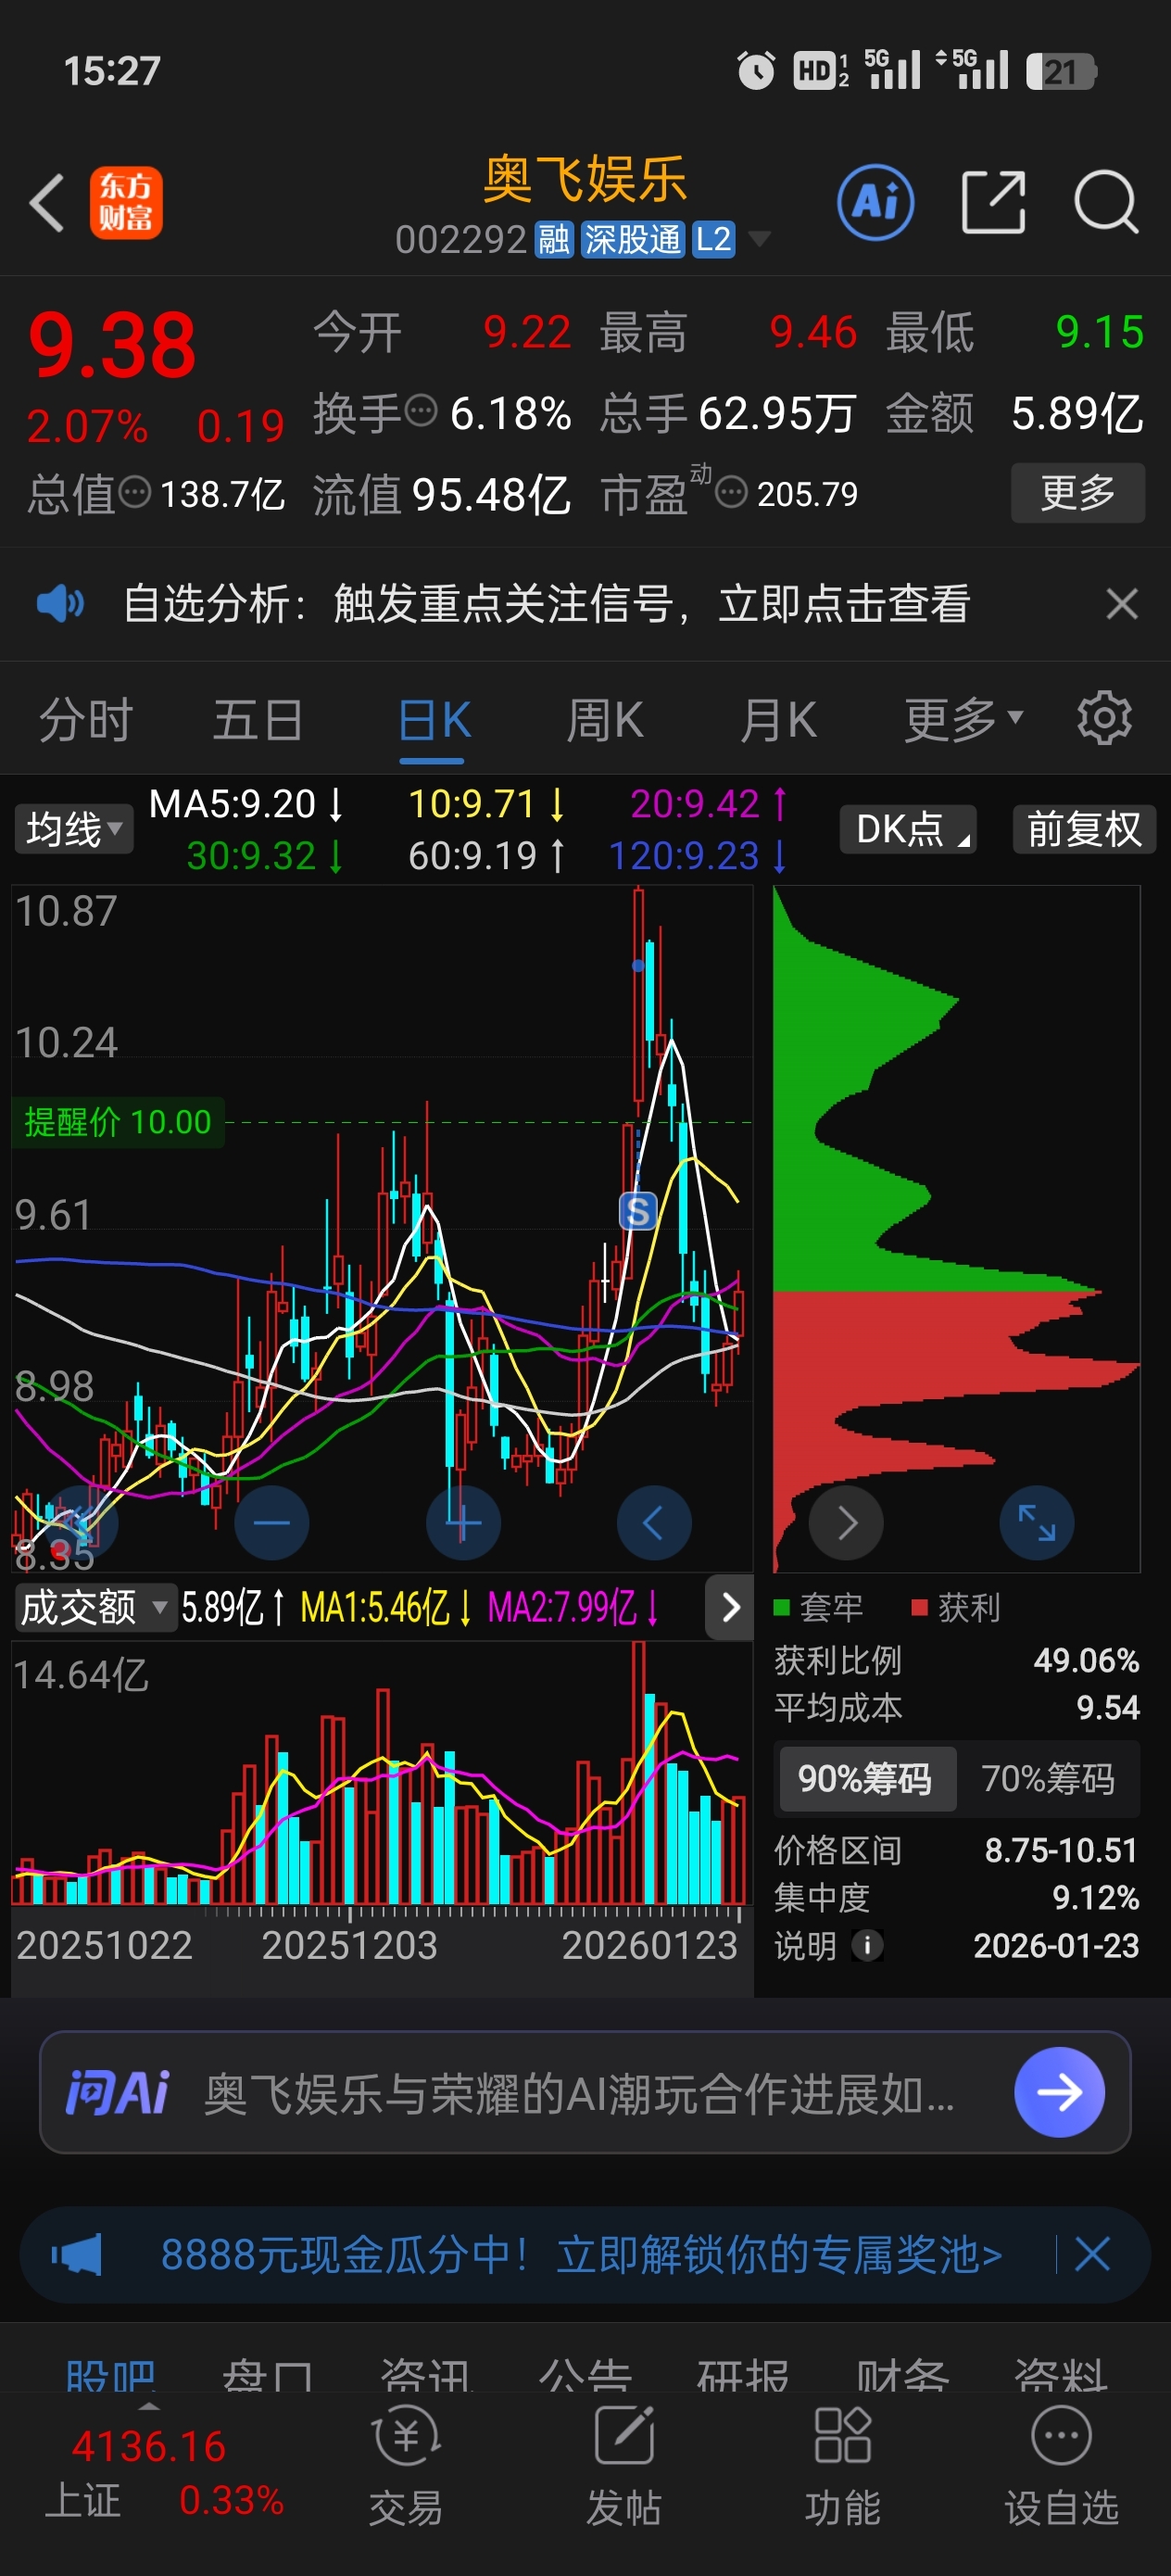Switch to 分时 chart tab
The image size is (1171, 2576).
click(86, 720)
